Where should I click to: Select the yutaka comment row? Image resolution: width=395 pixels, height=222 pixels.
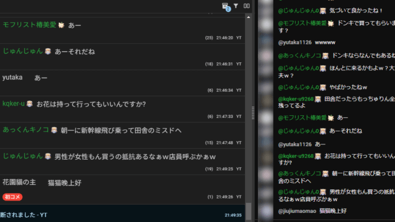pos(122,83)
